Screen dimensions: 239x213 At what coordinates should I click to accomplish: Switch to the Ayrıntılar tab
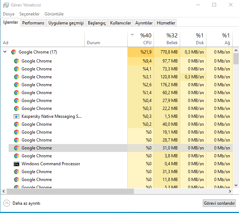(x=144, y=23)
